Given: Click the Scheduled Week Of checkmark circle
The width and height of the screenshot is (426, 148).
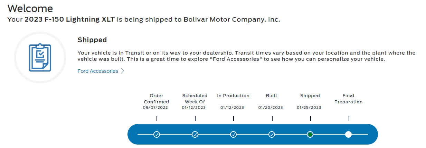Looking at the screenshot, I should 195,134.
